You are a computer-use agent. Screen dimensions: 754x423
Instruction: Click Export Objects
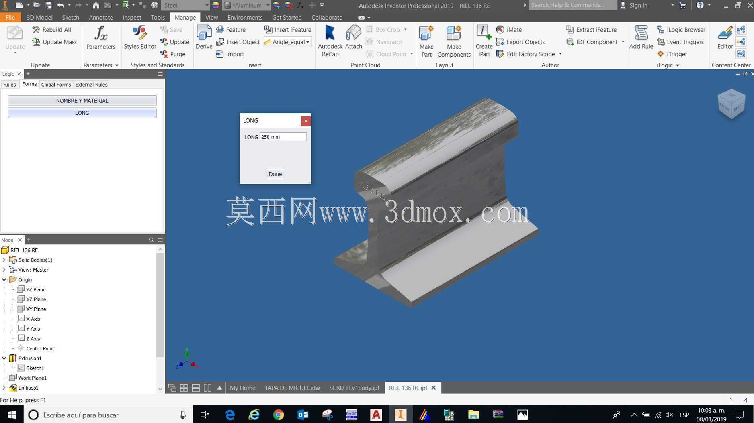(520, 42)
